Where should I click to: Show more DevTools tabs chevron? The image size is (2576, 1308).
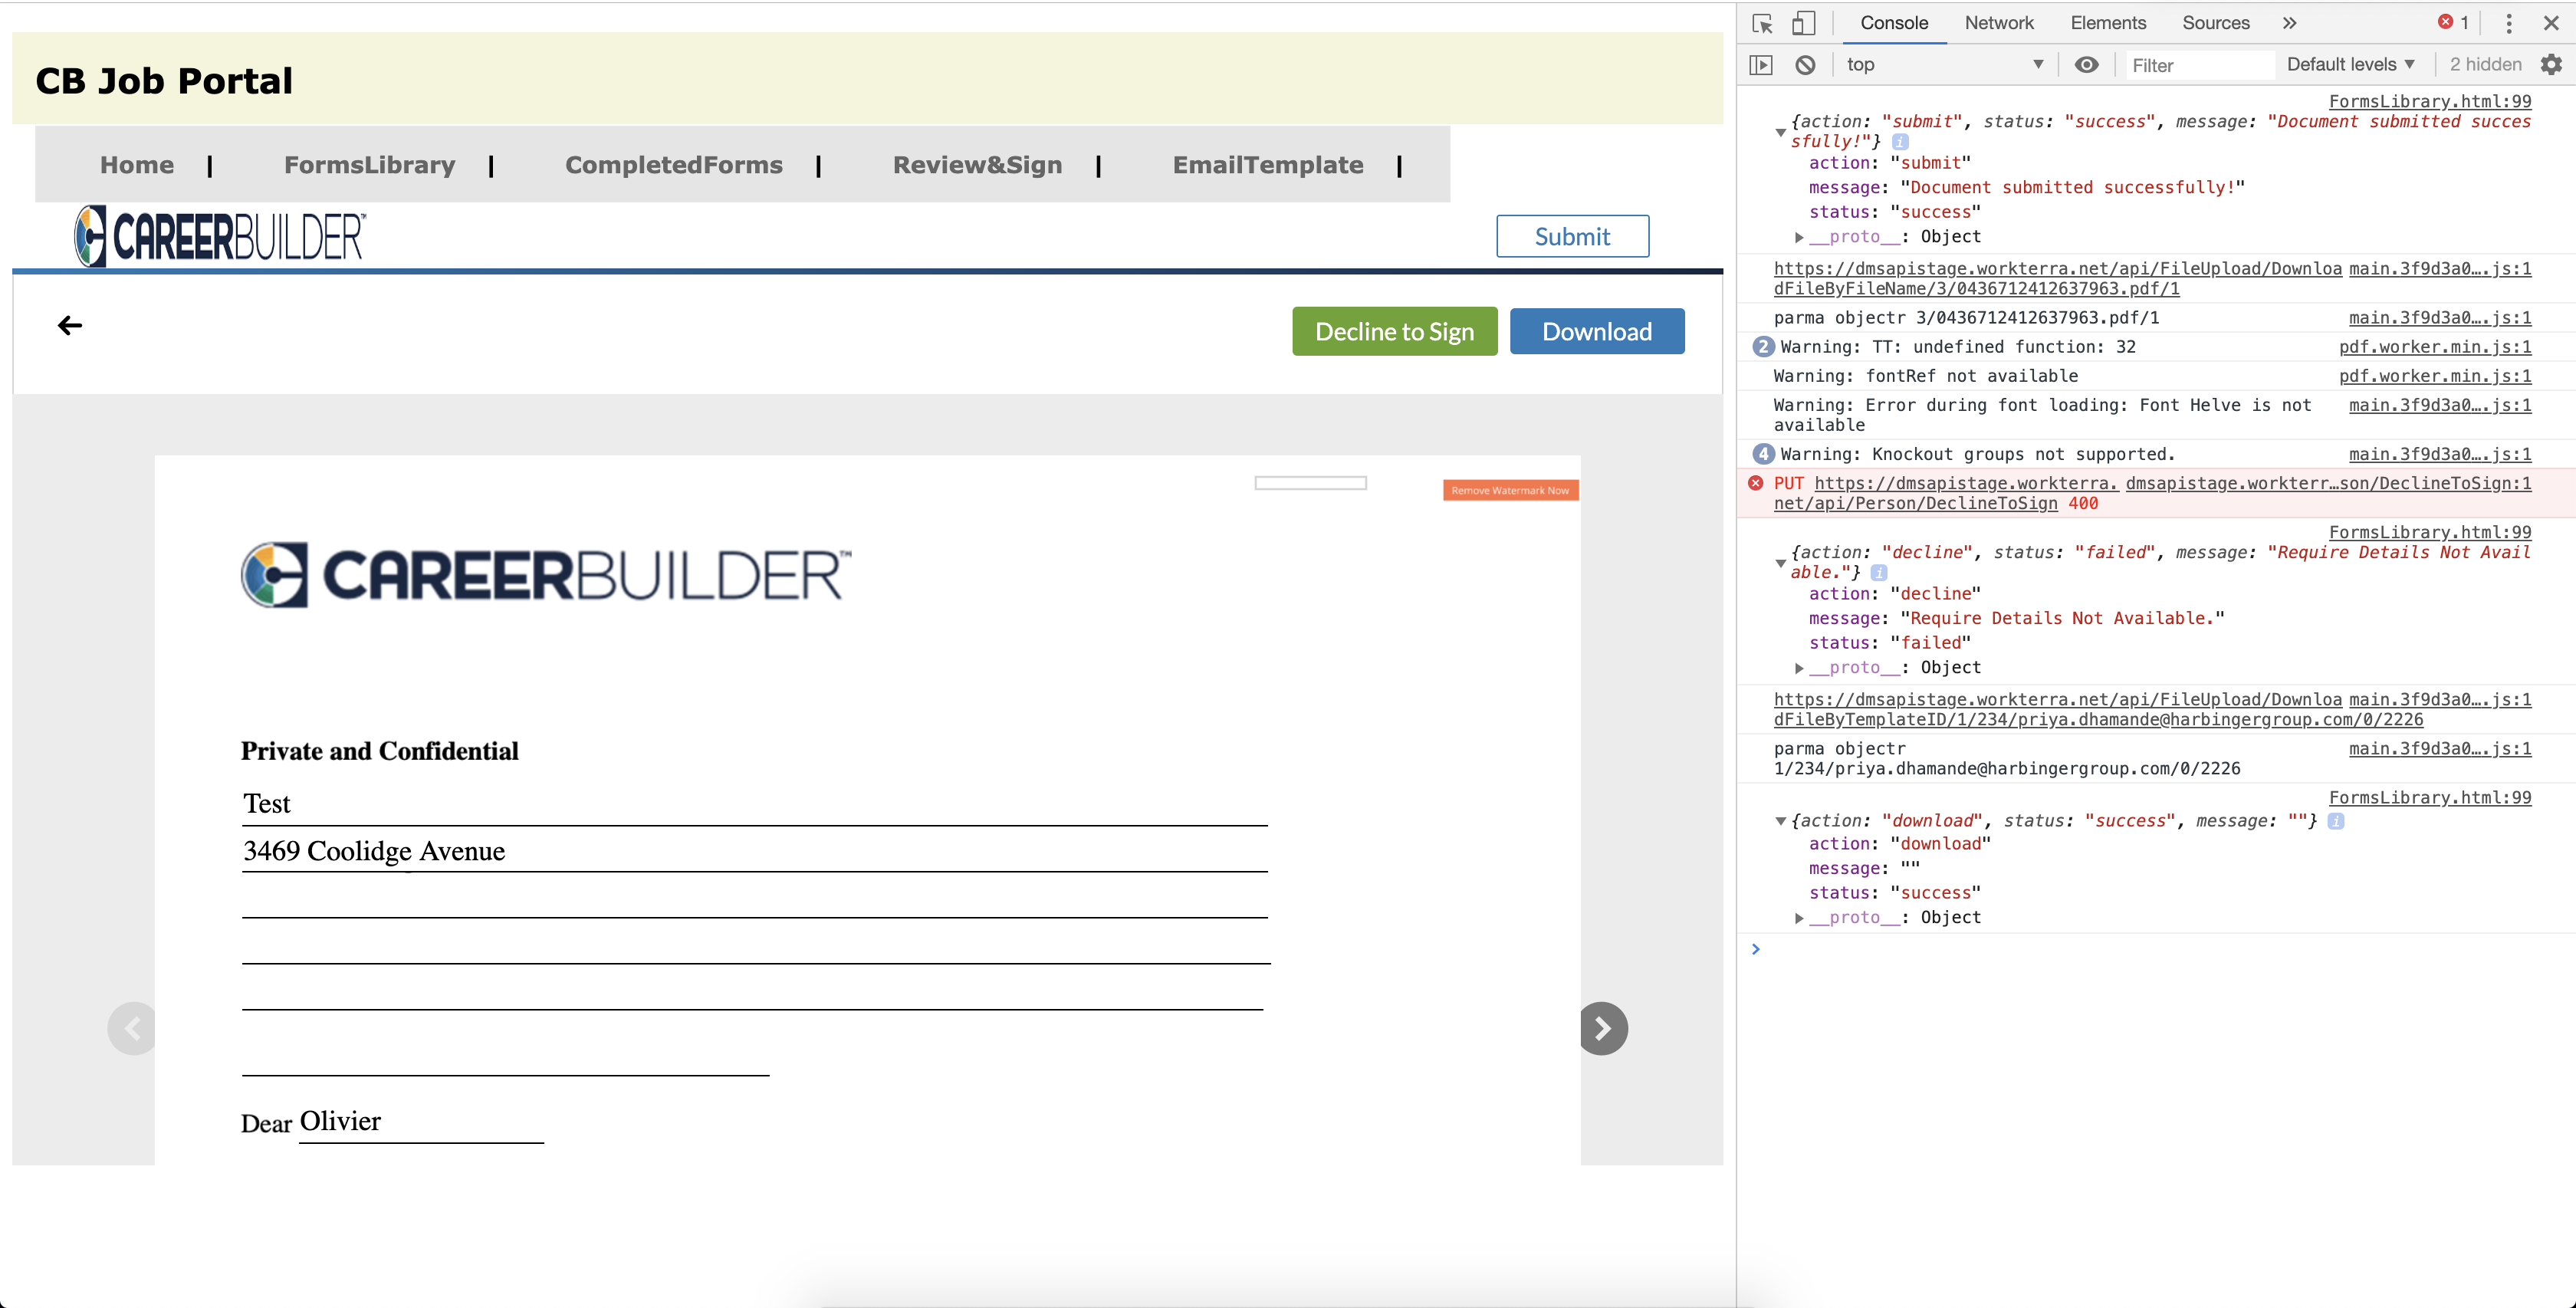(2290, 23)
